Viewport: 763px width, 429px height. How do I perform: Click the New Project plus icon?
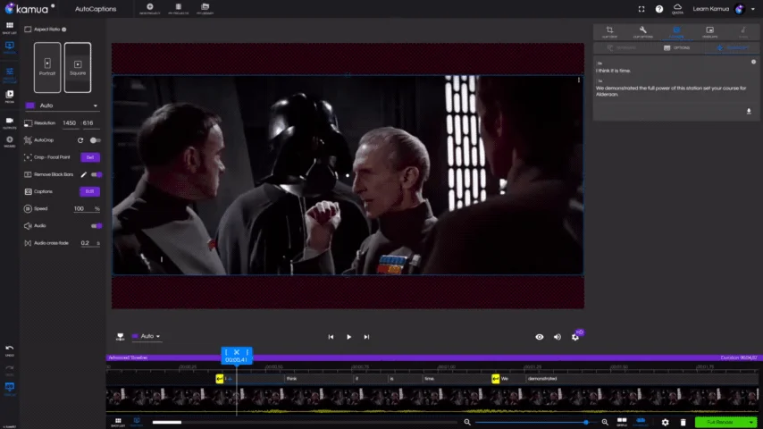click(150, 8)
